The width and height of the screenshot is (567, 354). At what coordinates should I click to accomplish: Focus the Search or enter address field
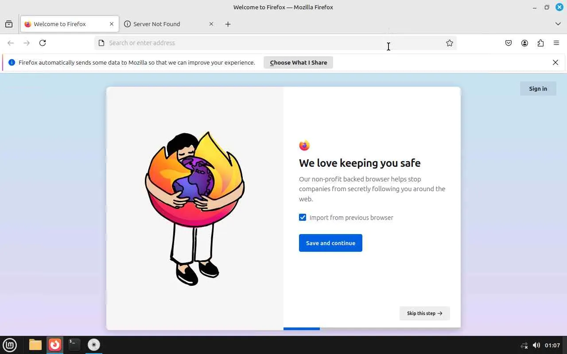tap(275, 43)
